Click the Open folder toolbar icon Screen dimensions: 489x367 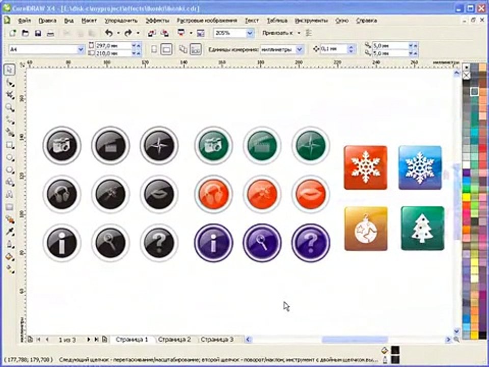click(25, 33)
